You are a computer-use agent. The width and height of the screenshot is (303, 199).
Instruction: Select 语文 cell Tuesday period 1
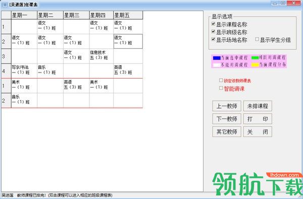coord(50,27)
